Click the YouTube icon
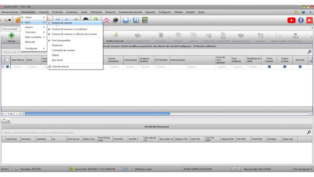 pos(291,20)
